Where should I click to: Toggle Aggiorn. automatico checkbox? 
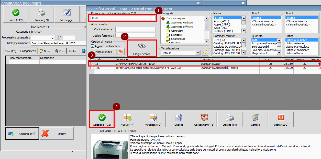(x=93, y=46)
